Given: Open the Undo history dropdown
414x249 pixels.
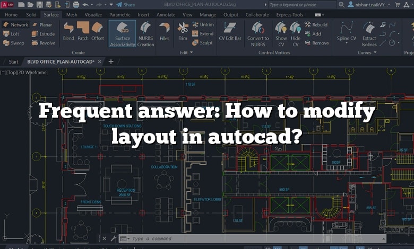Looking at the screenshot, I should 92,5.
